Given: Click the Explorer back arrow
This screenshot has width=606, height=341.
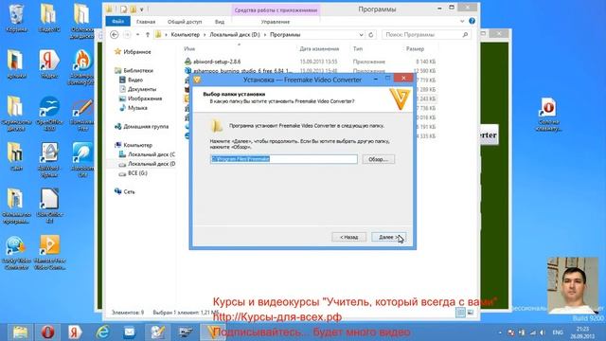Looking at the screenshot, I should [115, 34].
